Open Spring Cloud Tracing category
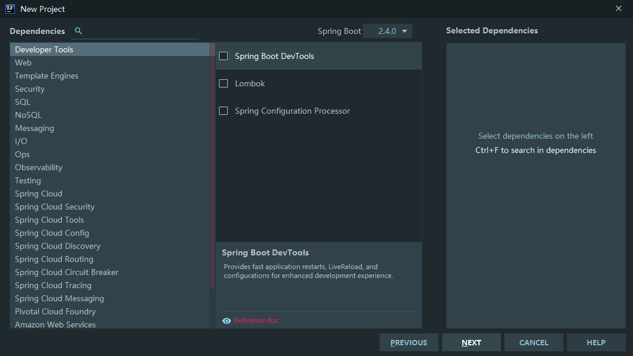The height and width of the screenshot is (356, 633). tap(110, 285)
